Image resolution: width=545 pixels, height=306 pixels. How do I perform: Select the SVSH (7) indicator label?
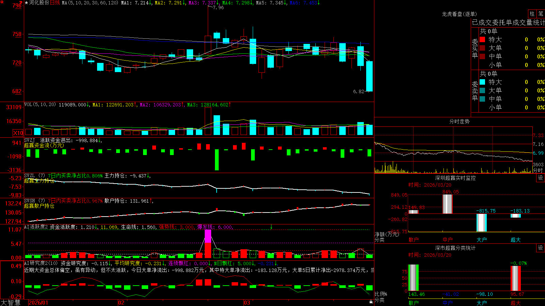coord(34,201)
